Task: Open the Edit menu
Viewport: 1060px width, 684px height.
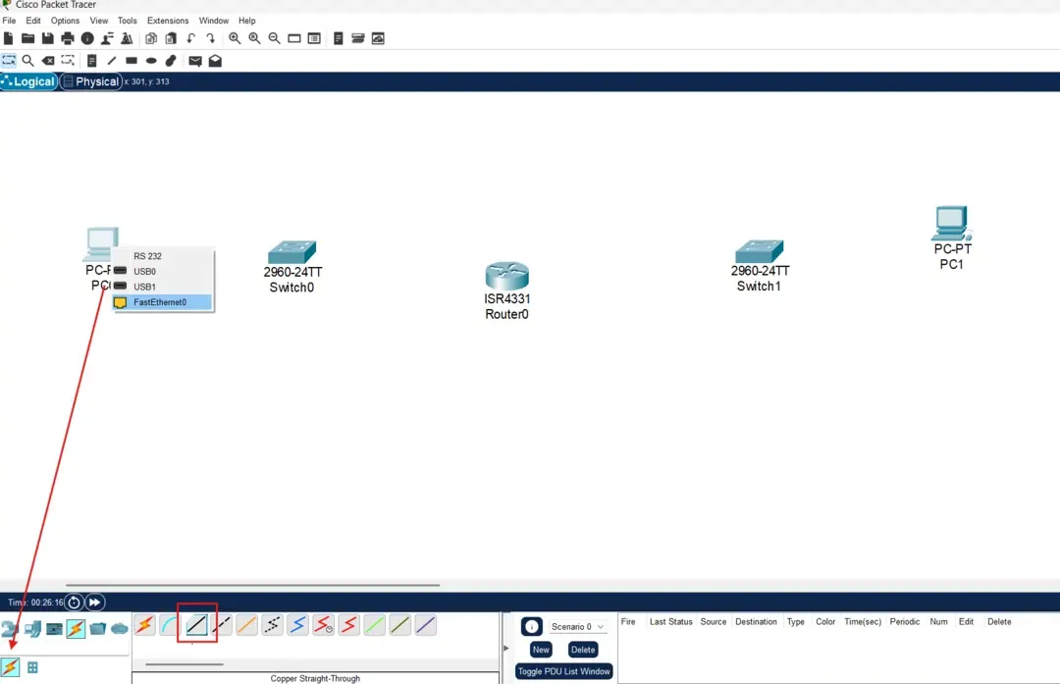Action: [33, 21]
